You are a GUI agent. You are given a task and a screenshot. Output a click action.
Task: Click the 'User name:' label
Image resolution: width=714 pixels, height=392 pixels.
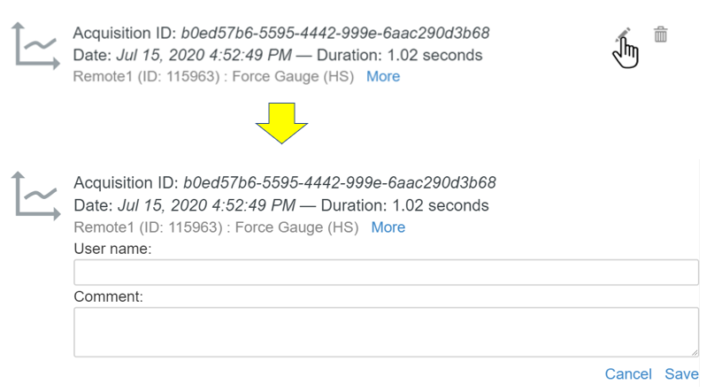[112, 249]
